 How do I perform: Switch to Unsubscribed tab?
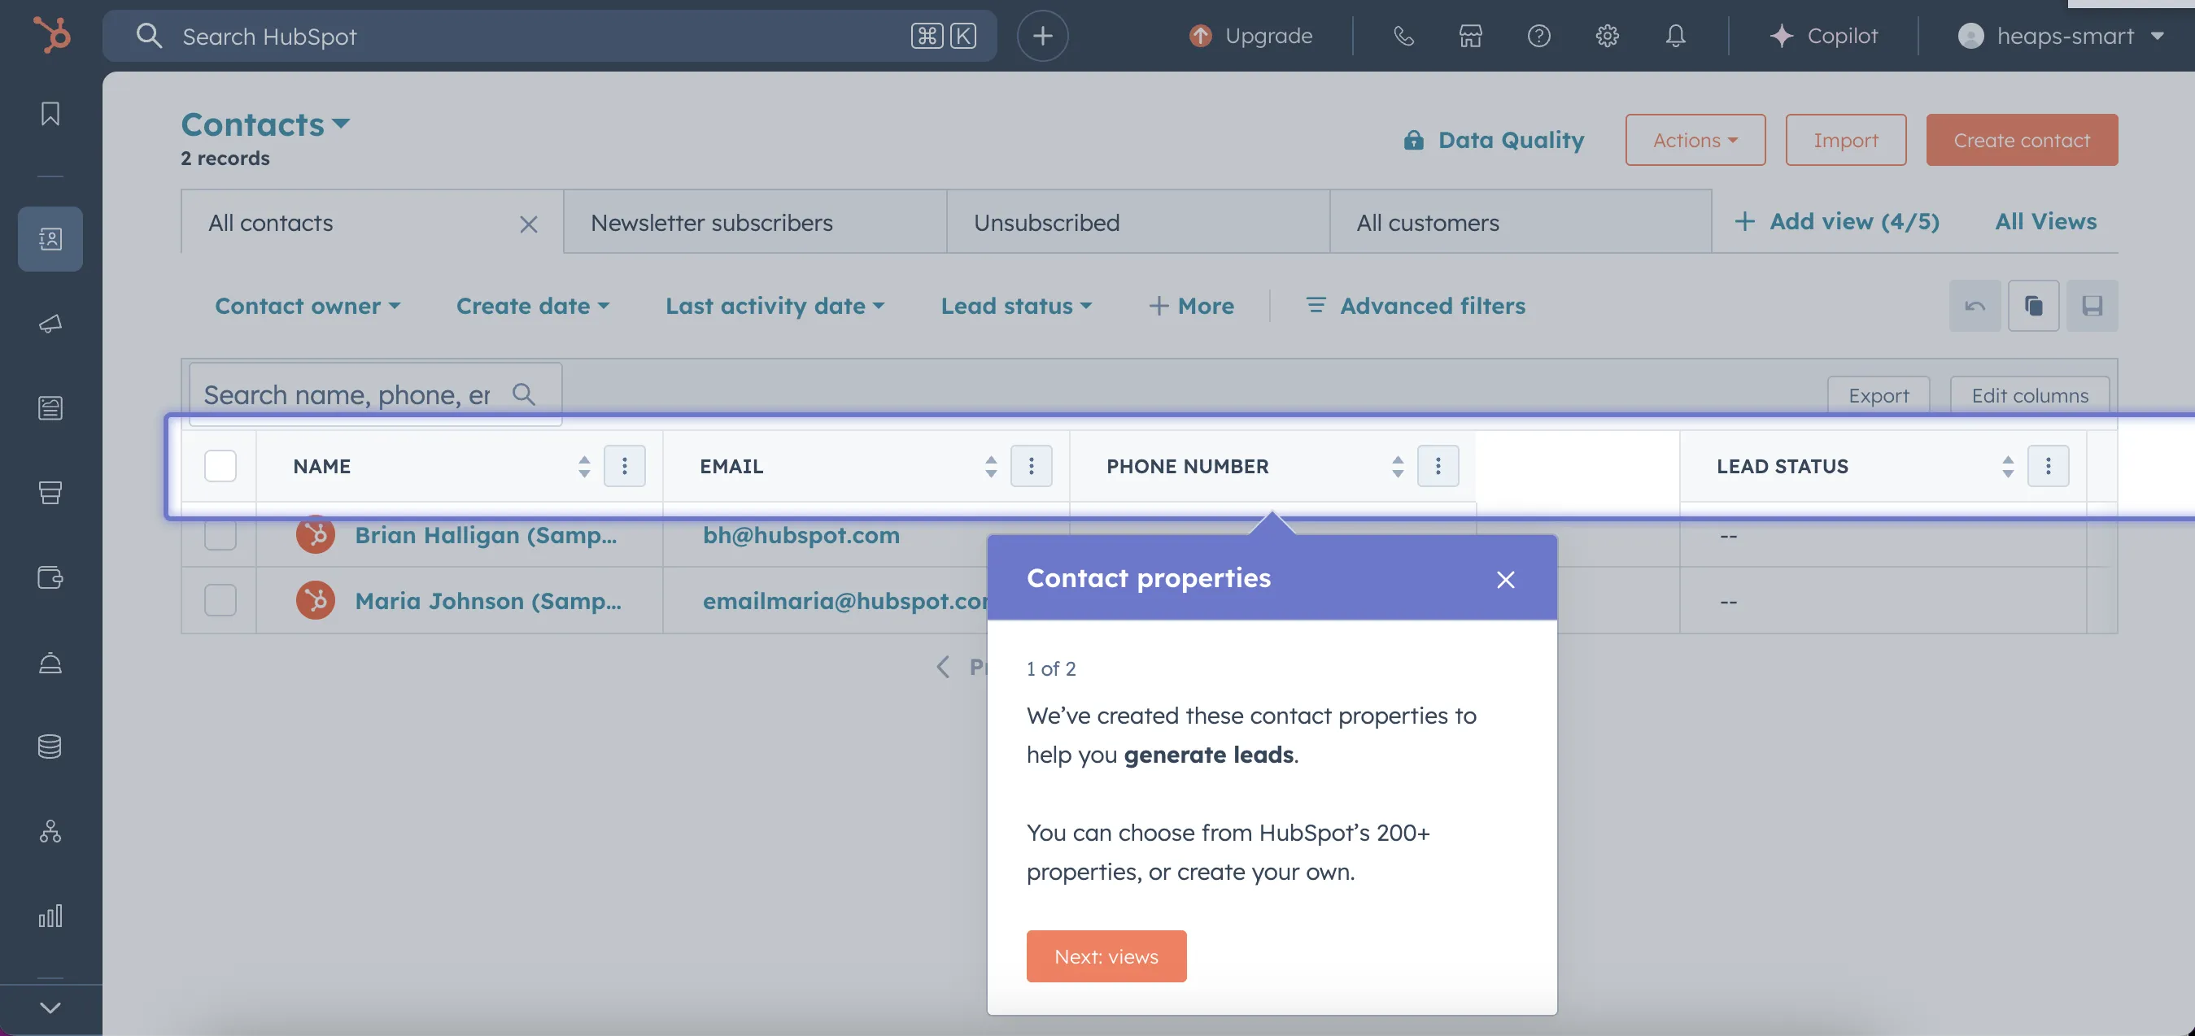(x=1137, y=222)
